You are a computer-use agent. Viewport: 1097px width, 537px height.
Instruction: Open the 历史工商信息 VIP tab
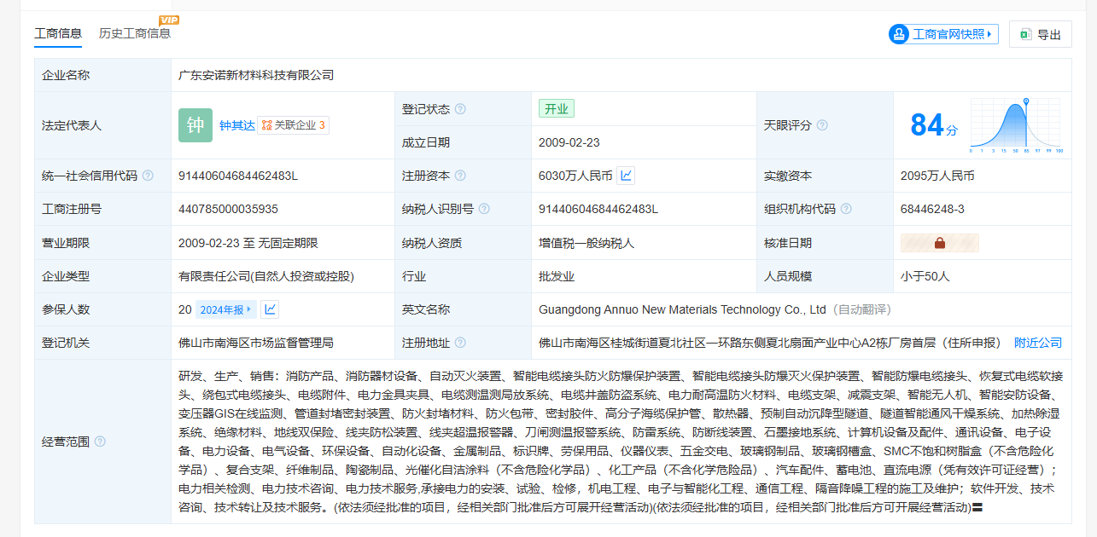135,33
